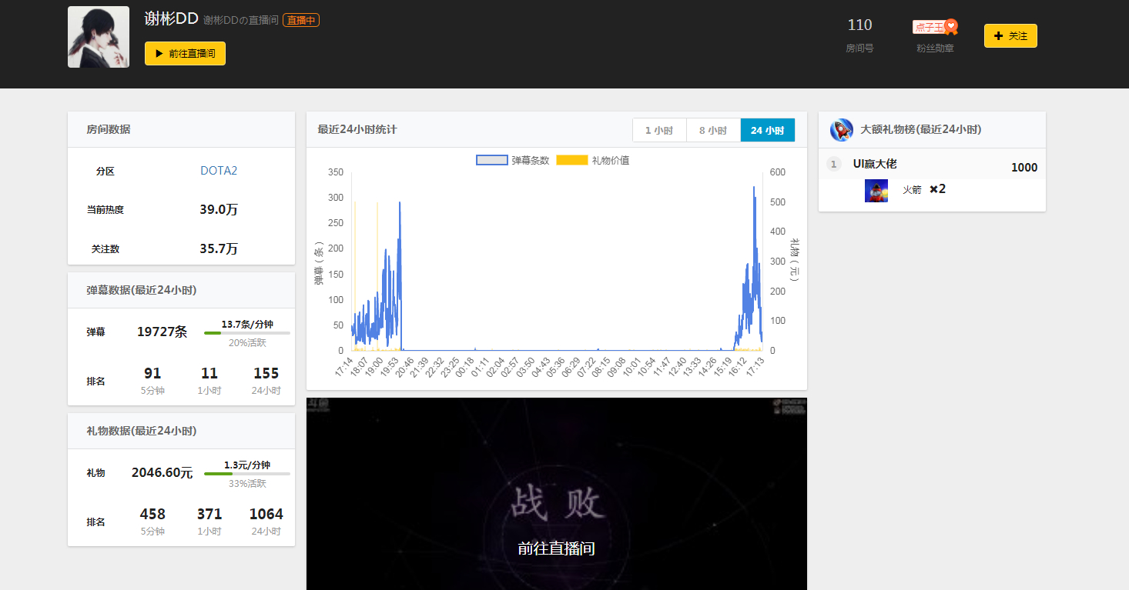
Task: Toggle 弹幕条数 legend series
Action: click(513, 160)
